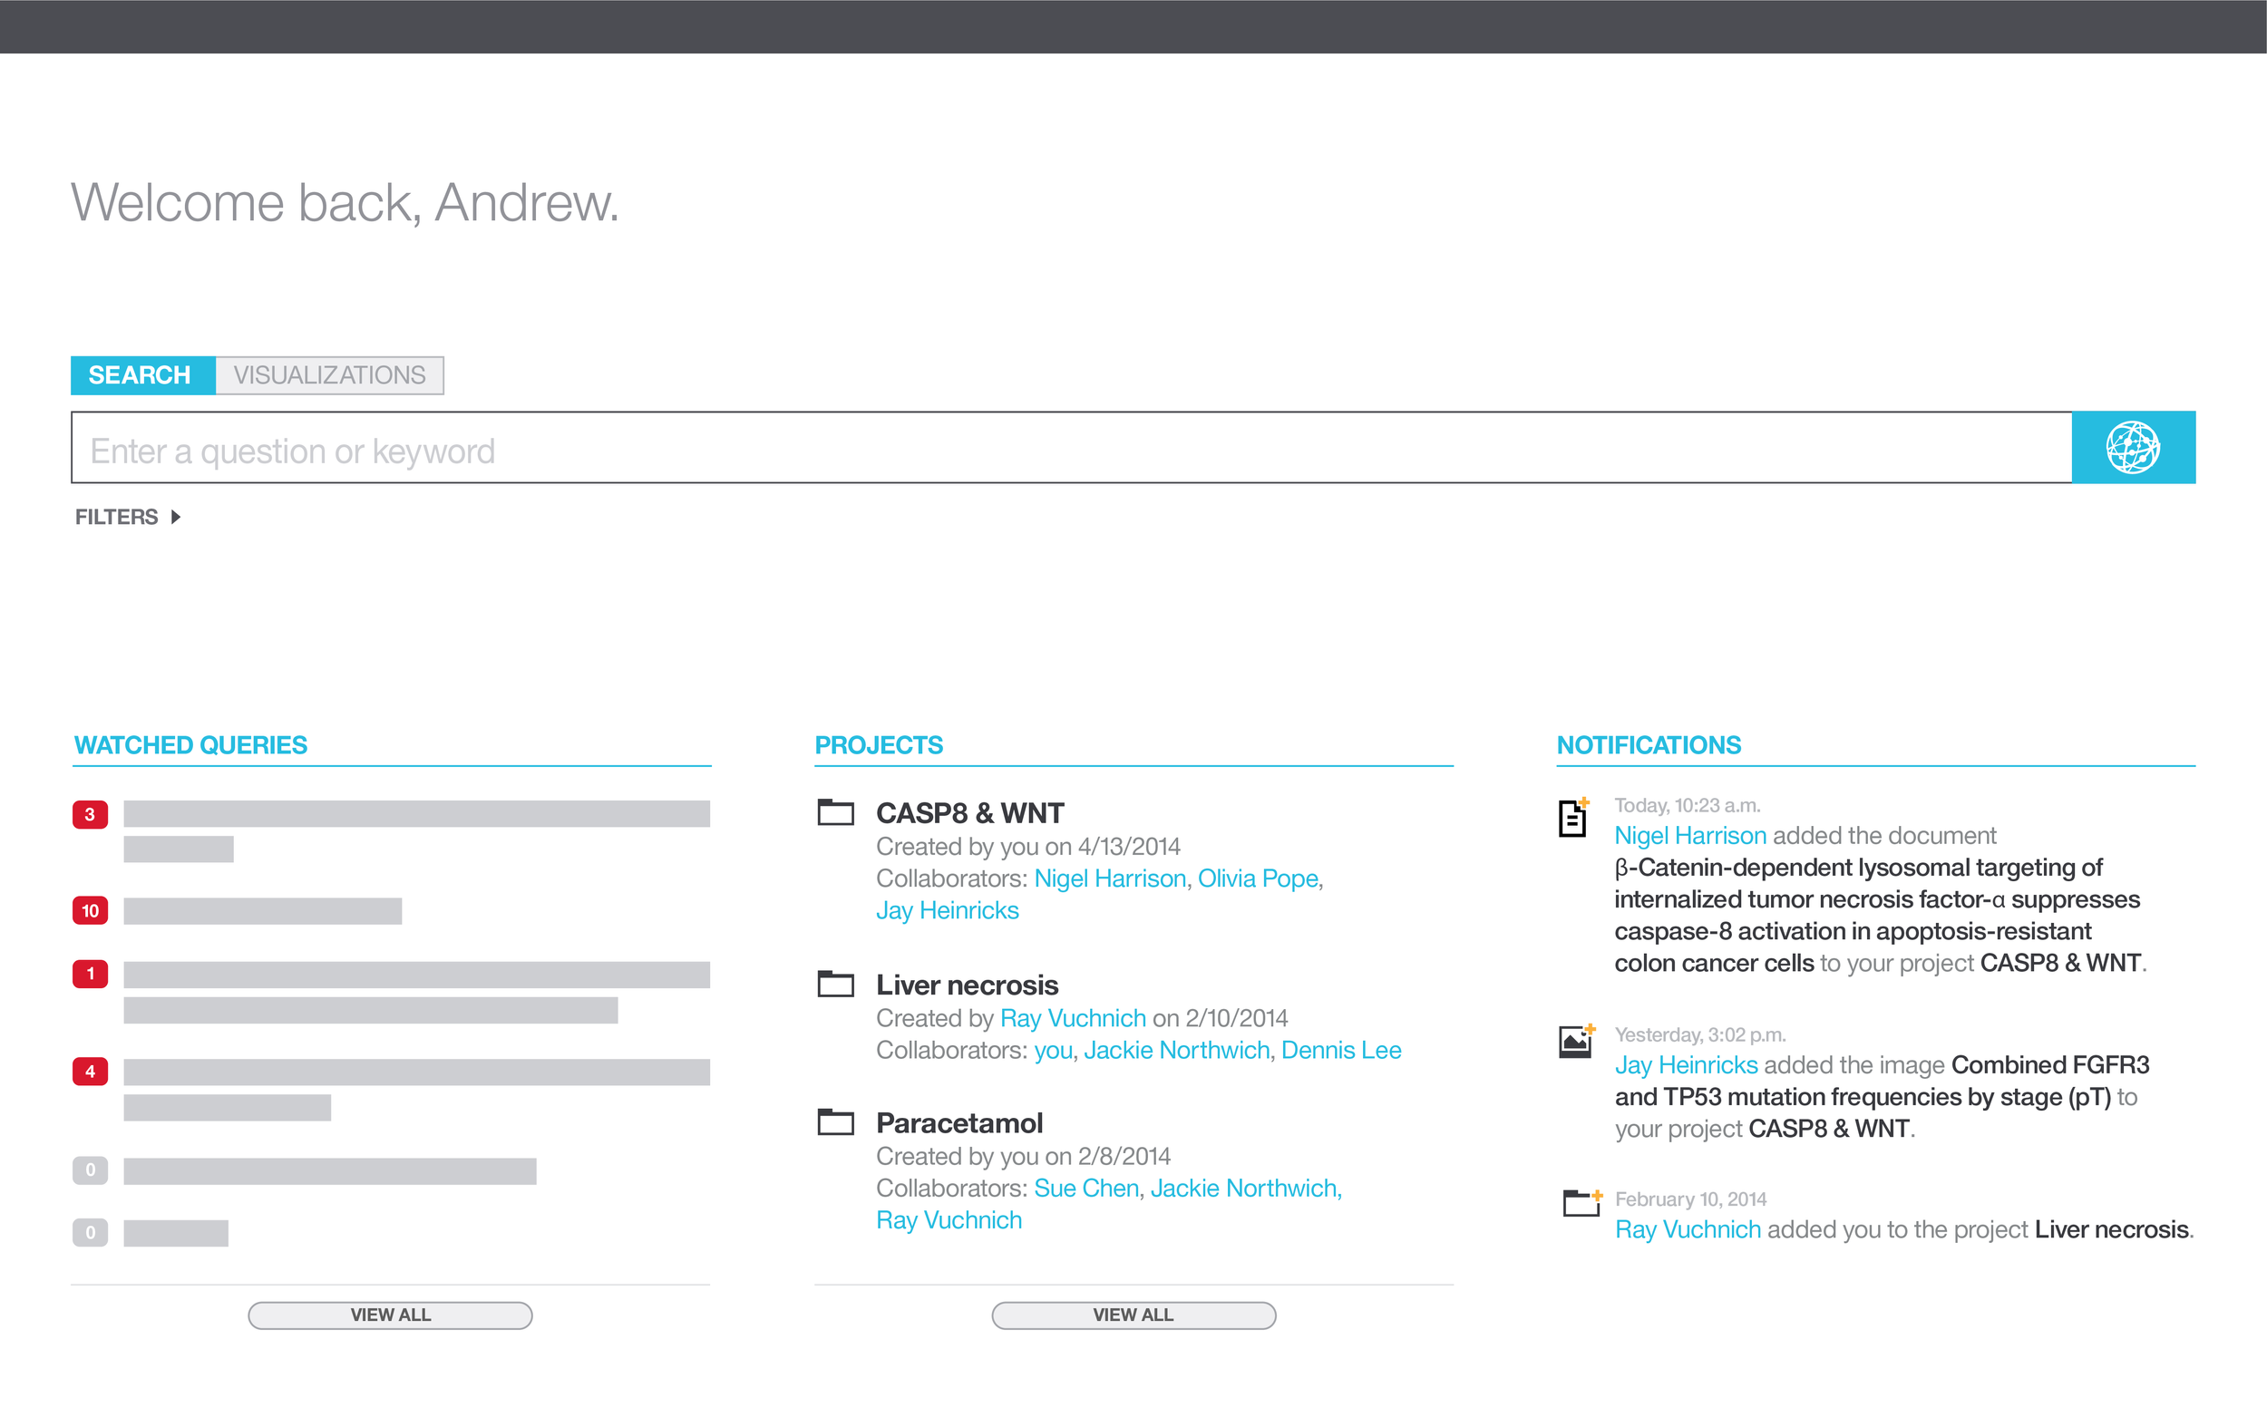The height and width of the screenshot is (1417, 2267).
Task: Click Dennis Lee collaborator link
Action: tap(1340, 1050)
